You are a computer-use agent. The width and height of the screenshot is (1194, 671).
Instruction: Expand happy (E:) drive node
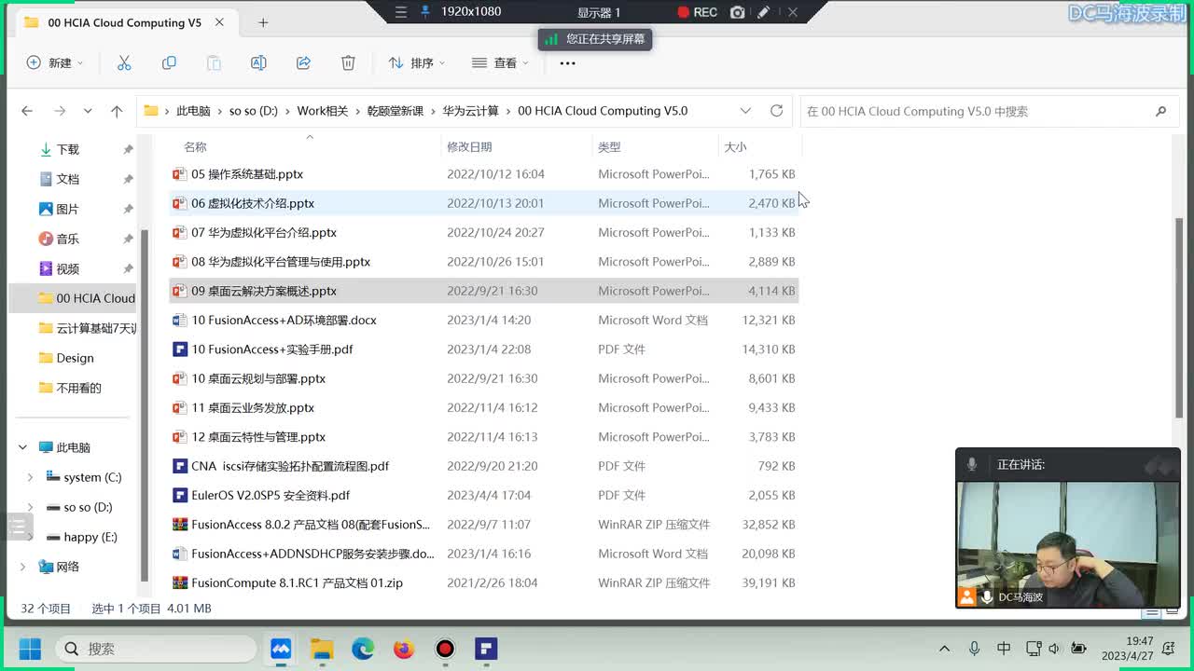30,537
